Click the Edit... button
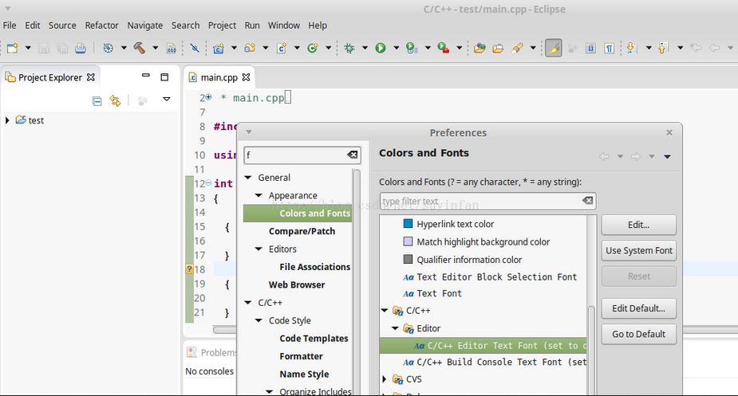Viewport: 738px width, 396px height. coord(639,225)
